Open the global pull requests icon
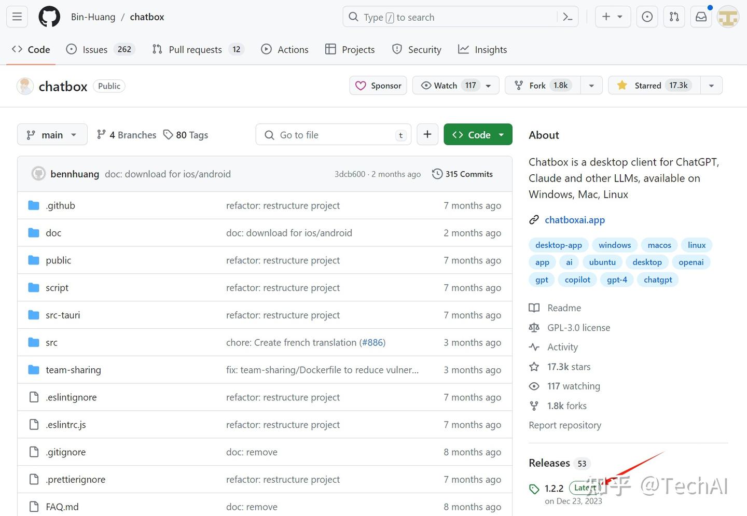The image size is (747, 516). [674, 17]
